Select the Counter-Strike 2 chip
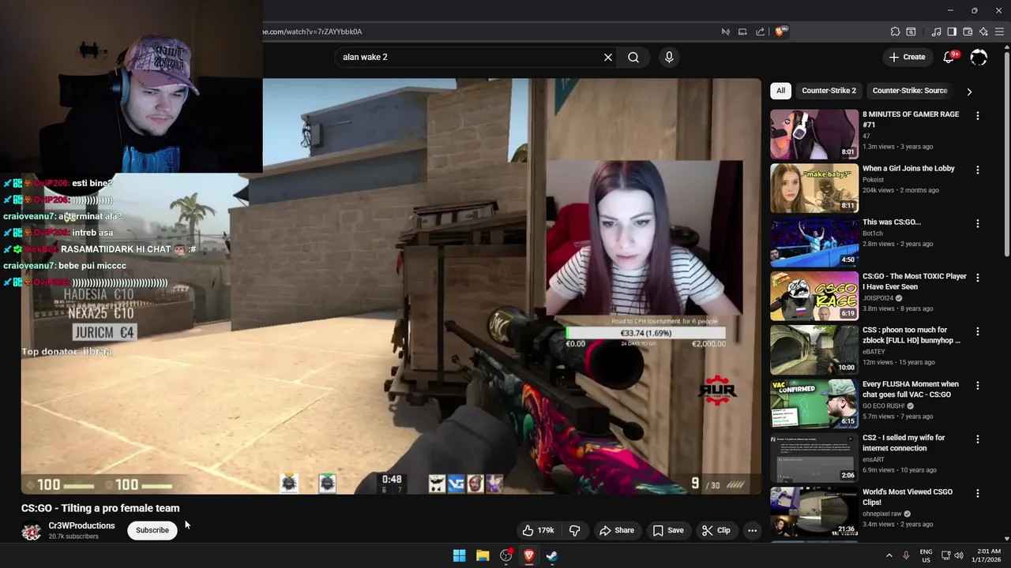Image resolution: width=1011 pixels, height=568 pixels. tap(829, 91)
